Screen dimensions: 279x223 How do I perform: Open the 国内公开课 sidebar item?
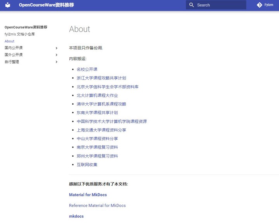pyautogui.click(x=14, y=48)
